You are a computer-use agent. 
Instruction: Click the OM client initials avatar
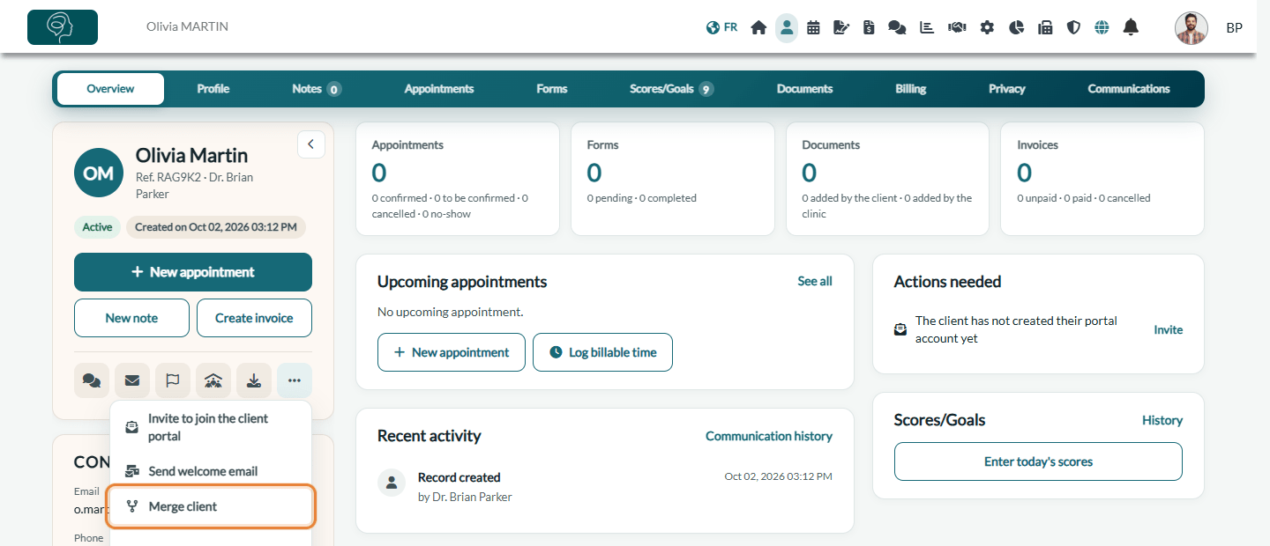click(99, 173)
